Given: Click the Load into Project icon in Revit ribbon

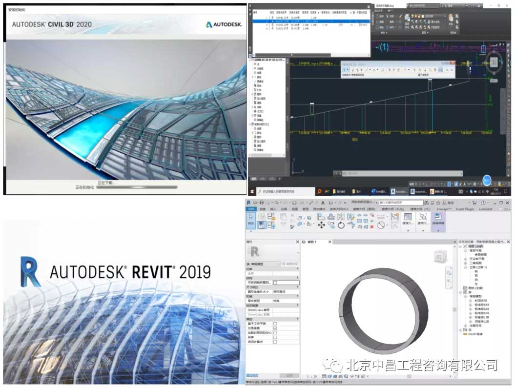Looking at the screenshot, I should coord(438,217).
